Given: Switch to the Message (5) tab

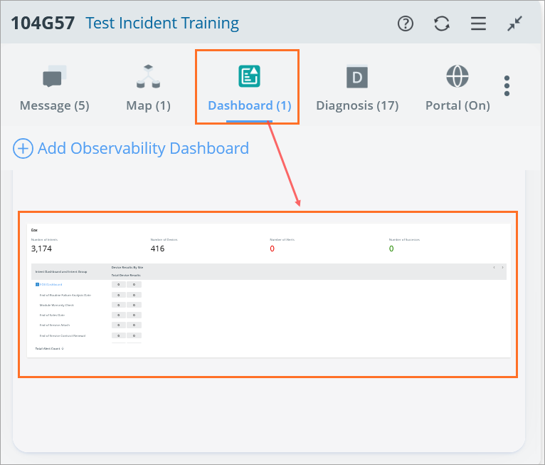Looking at the screenshot, I should click(x=54, y=105).
